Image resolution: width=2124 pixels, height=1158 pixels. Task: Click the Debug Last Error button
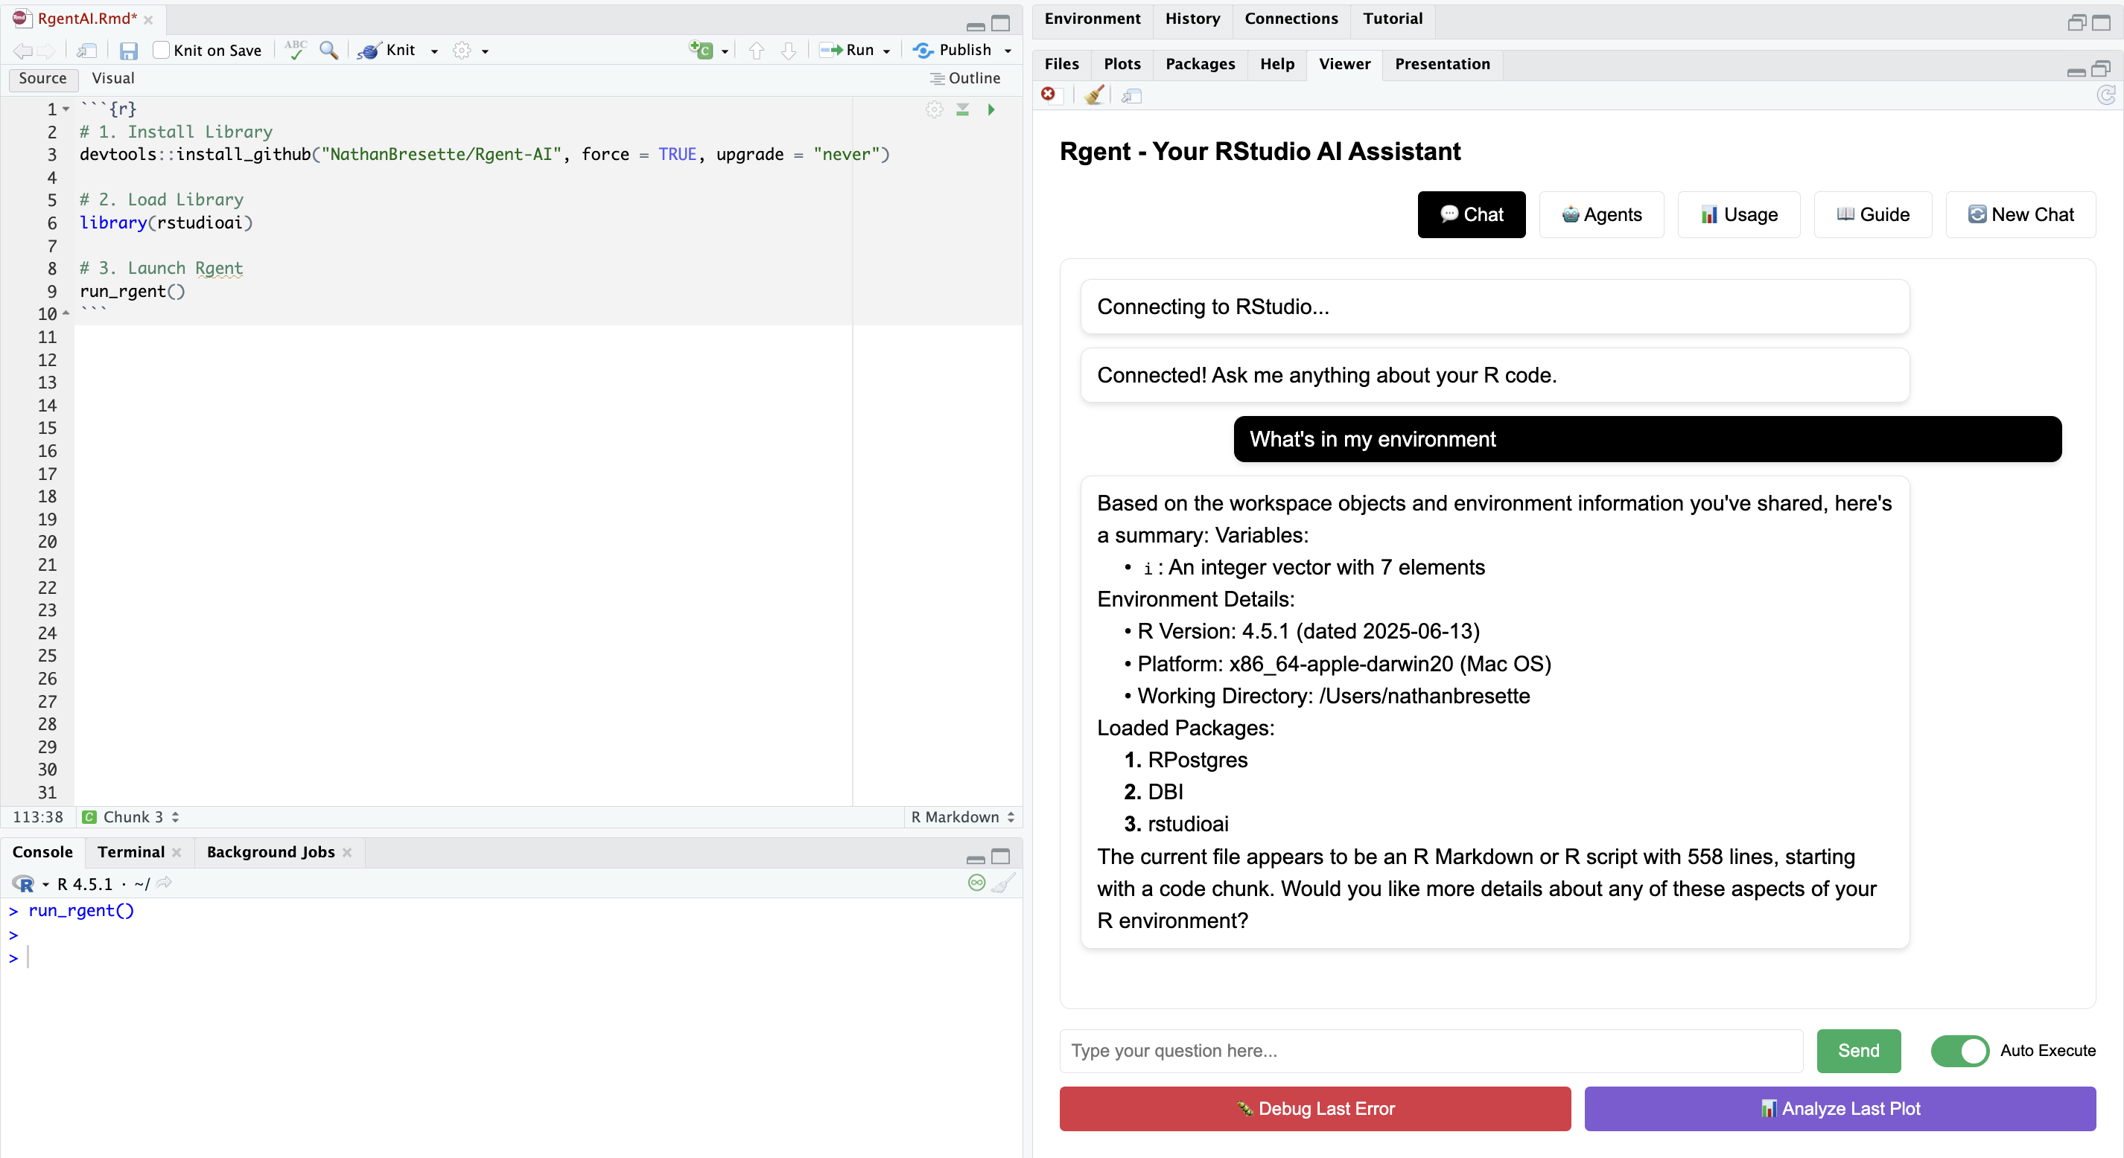pyautogui.click(x=1314, y=1109)
